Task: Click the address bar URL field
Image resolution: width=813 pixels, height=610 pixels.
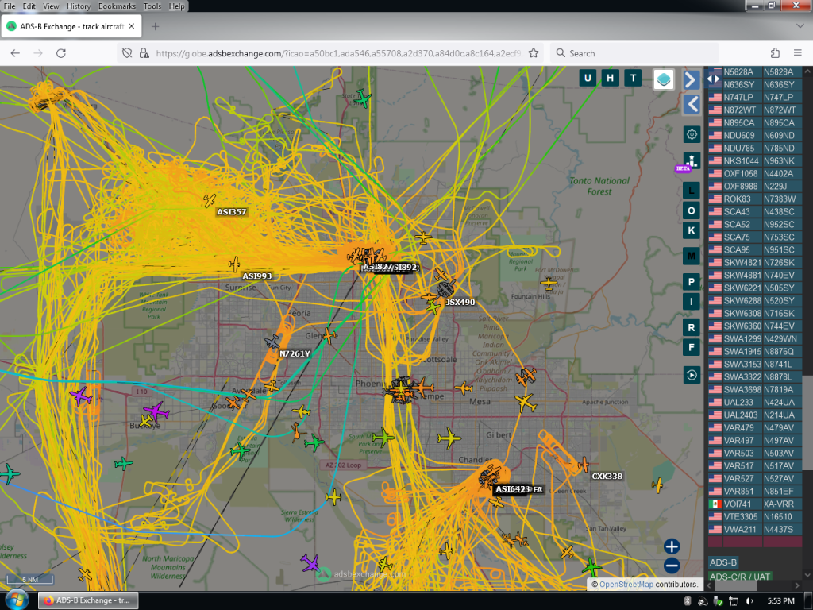Action: pos(340,53)
